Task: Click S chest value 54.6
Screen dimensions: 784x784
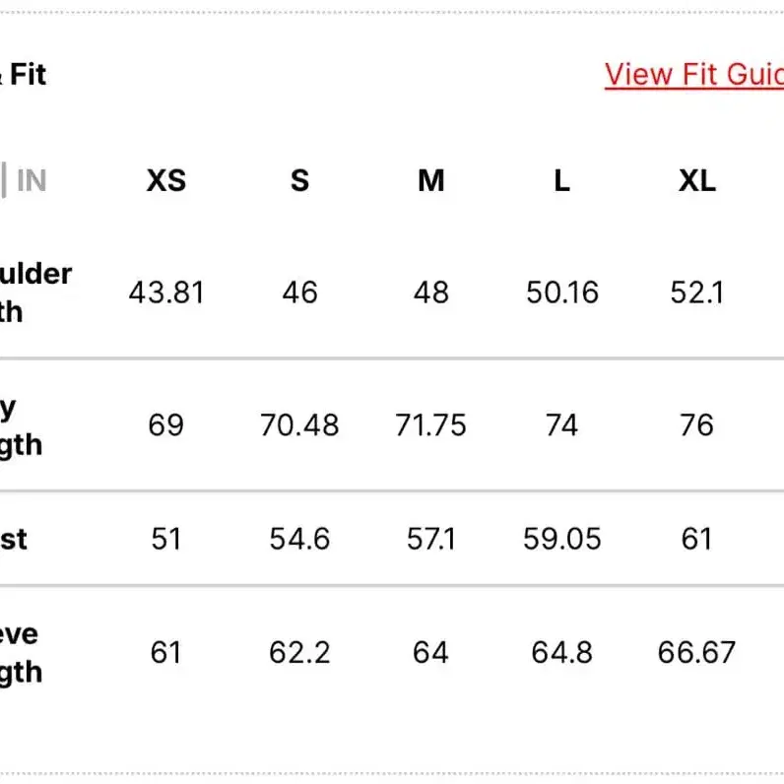Action: (x=299, y=539)
